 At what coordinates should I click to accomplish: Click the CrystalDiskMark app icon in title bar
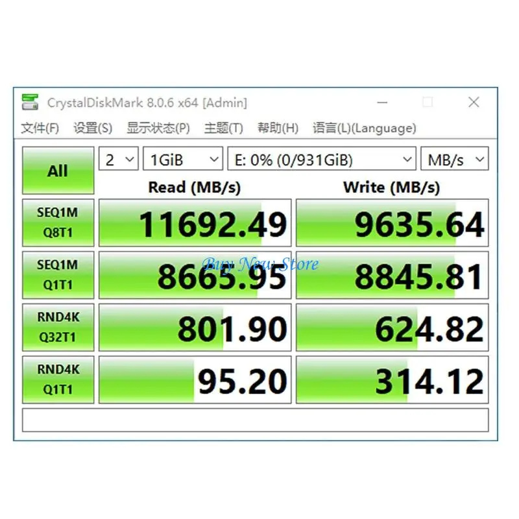[30, 103]
